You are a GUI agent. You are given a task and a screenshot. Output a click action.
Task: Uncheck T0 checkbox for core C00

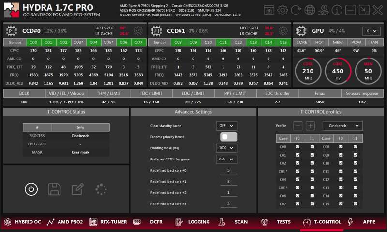point(298,147)
